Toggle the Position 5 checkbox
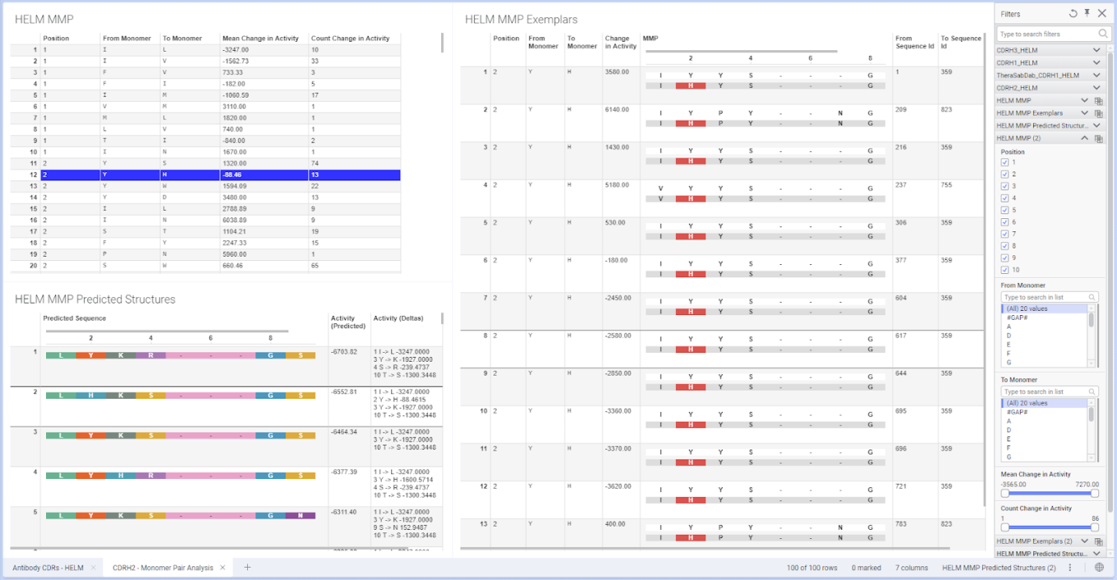Image resolution: width=1117 pixels, height=580 pixels. click(1005, 210)
